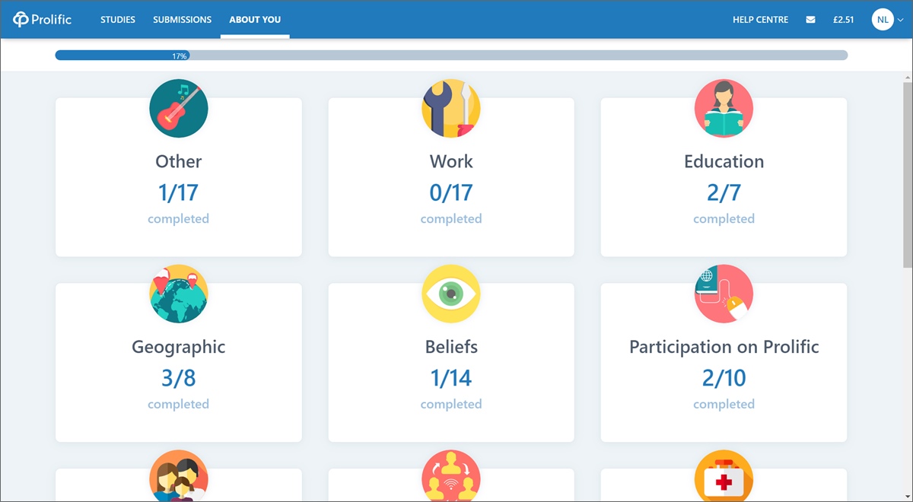Open Participation on Prolific title
Image resolution: width=913 pixels, height=502 pixels.
[724, 348]
